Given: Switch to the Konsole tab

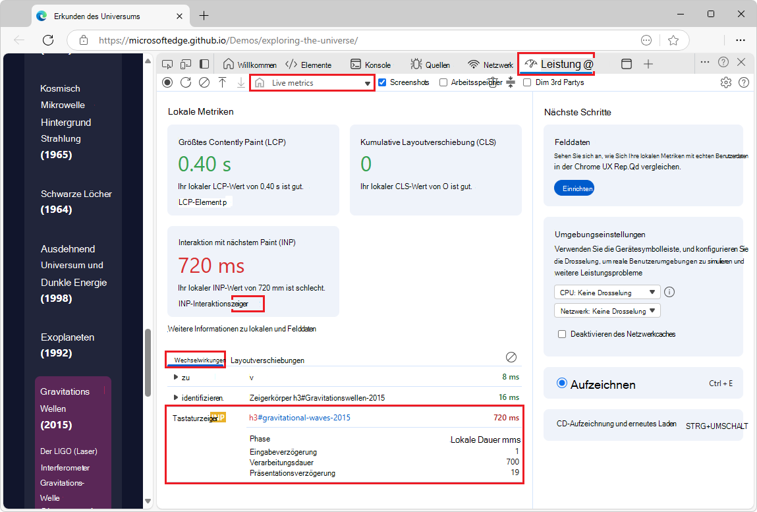Looking at the screenshot, I should click(x=370, y=65).
